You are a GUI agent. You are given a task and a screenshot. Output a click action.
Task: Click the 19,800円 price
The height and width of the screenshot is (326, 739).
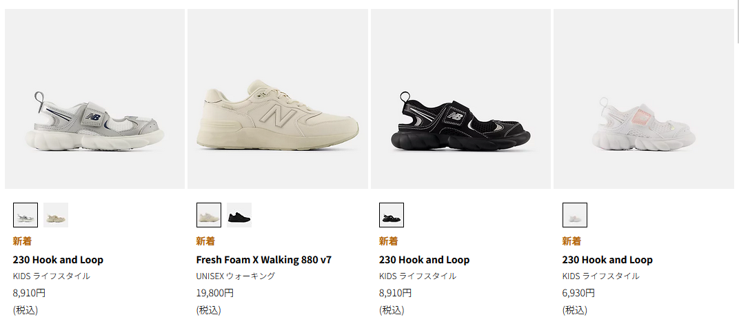click(x=215, y=292)
